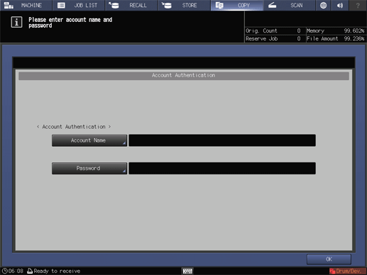The width and height of the screenshot is (367, 275).
Task: Go to the SCAN tab
Action: 290,5
